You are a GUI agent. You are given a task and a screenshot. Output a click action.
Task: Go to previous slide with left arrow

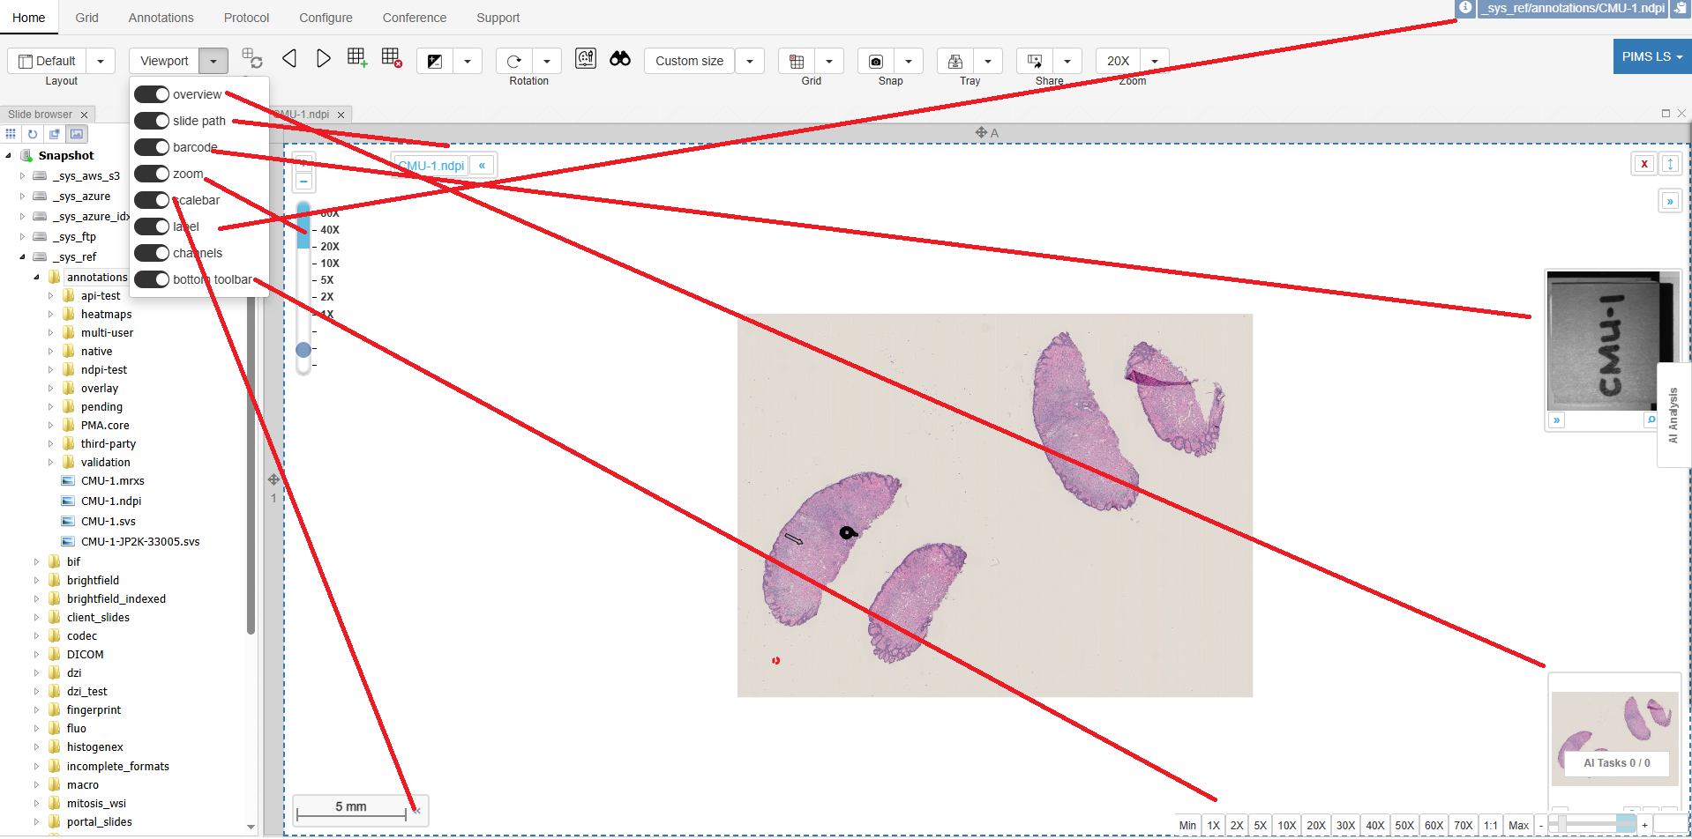(x=289, y=58)
